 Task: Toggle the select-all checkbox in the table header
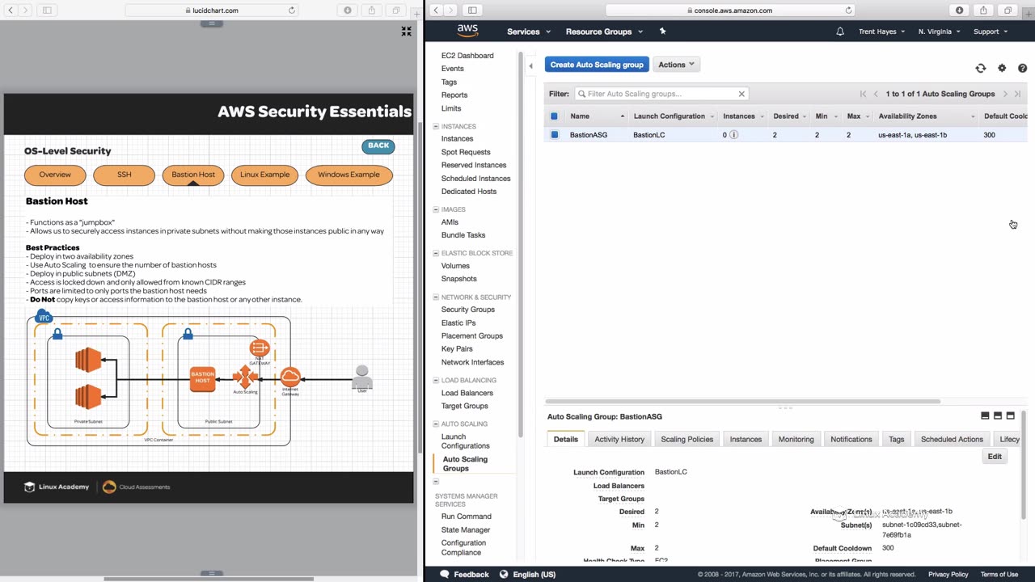[x=554, y=116]
